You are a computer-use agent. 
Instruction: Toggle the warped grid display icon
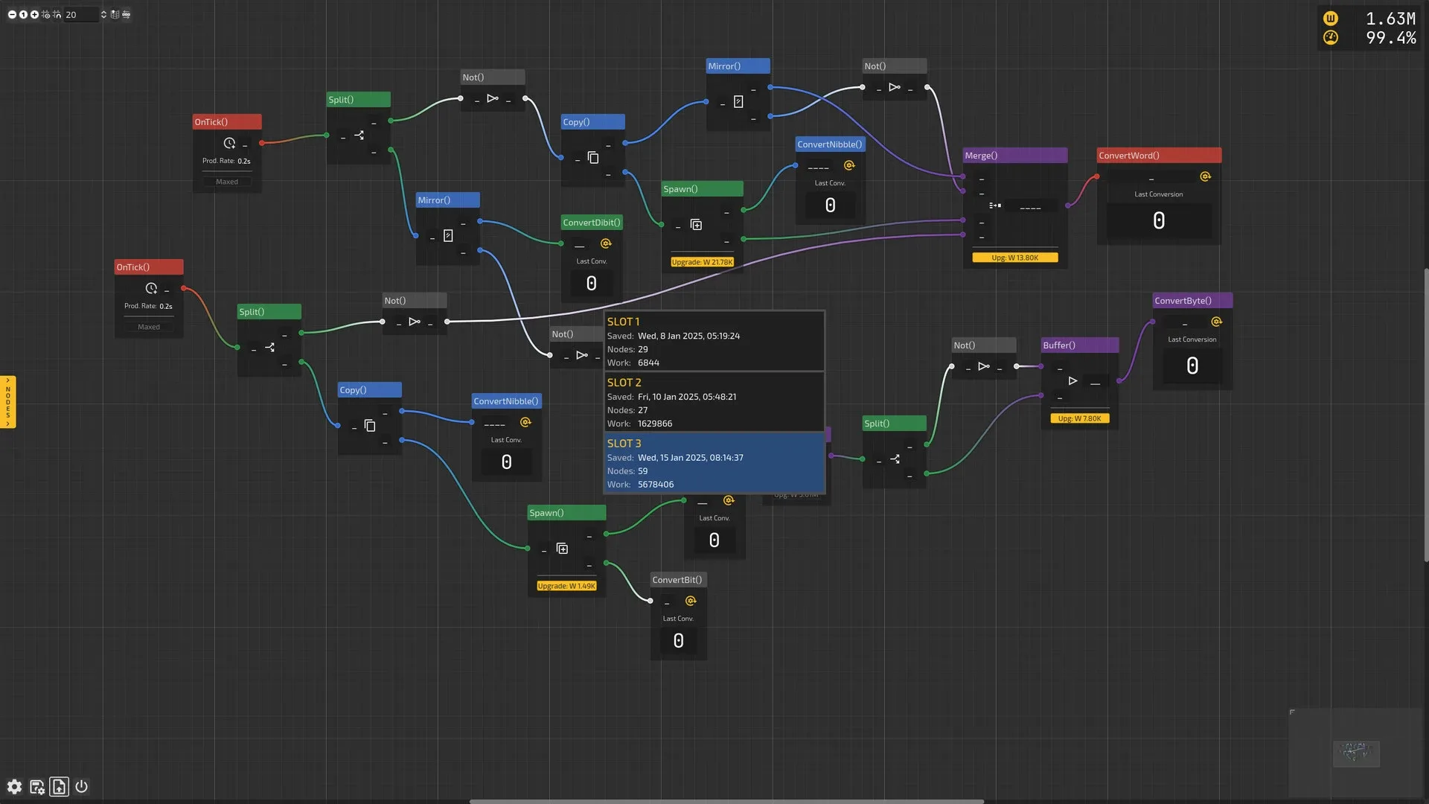(115, 14)
